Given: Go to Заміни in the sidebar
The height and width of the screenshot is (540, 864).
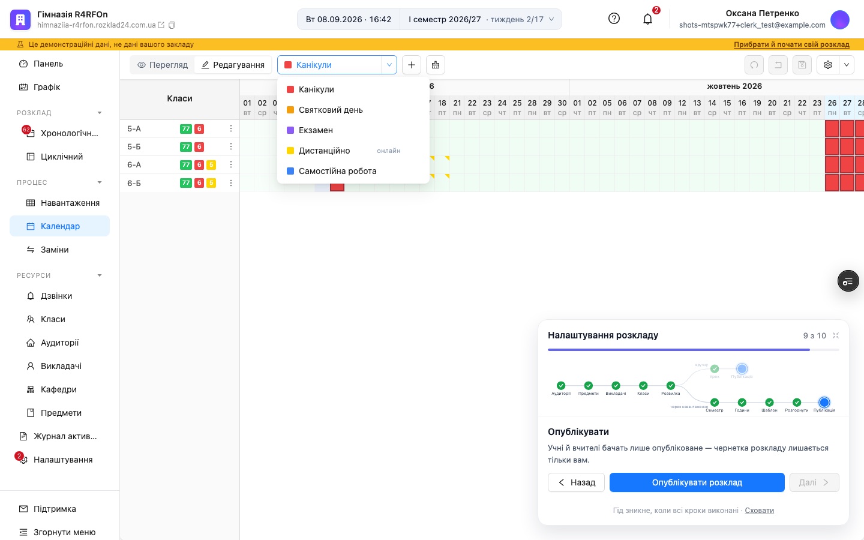Looking at the screenshot, I should (x=60, y=250).
